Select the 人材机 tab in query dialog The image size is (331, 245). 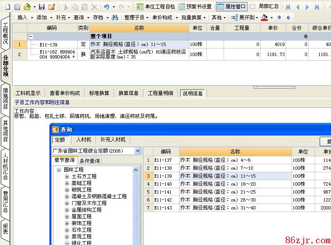pos(84,140)
